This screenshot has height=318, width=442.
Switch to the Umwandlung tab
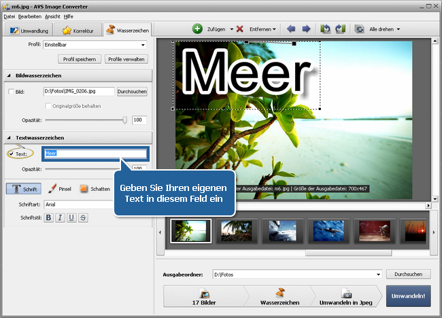[x=29, y=31]
